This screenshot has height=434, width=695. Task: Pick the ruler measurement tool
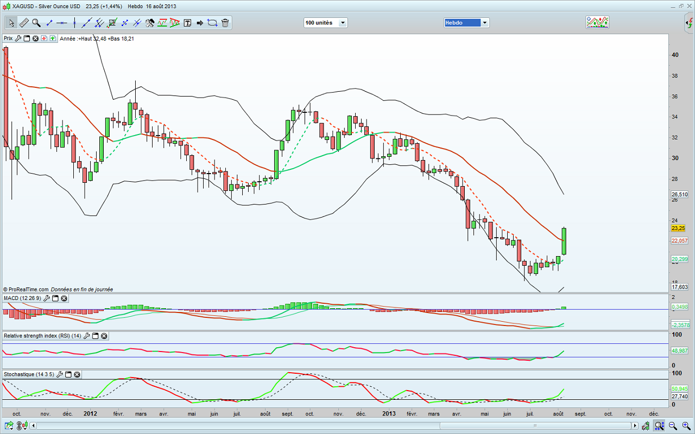[x=24, y=23]
